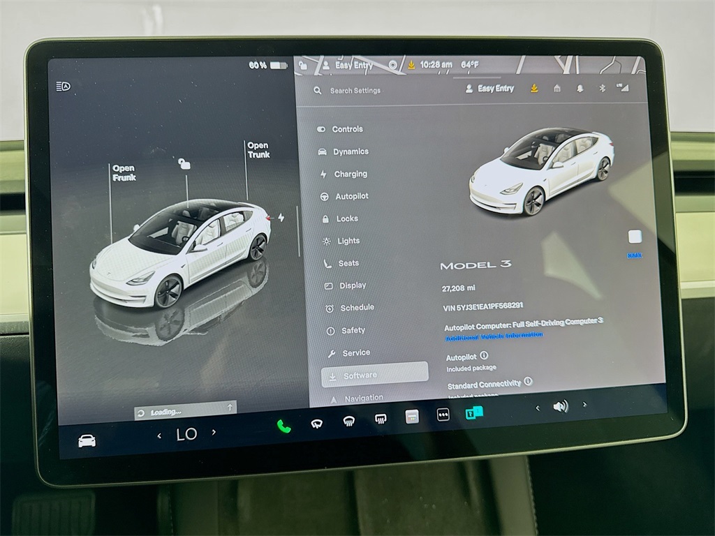Go to Safety settings
715x536 pixels.
[x=346, y=330]
